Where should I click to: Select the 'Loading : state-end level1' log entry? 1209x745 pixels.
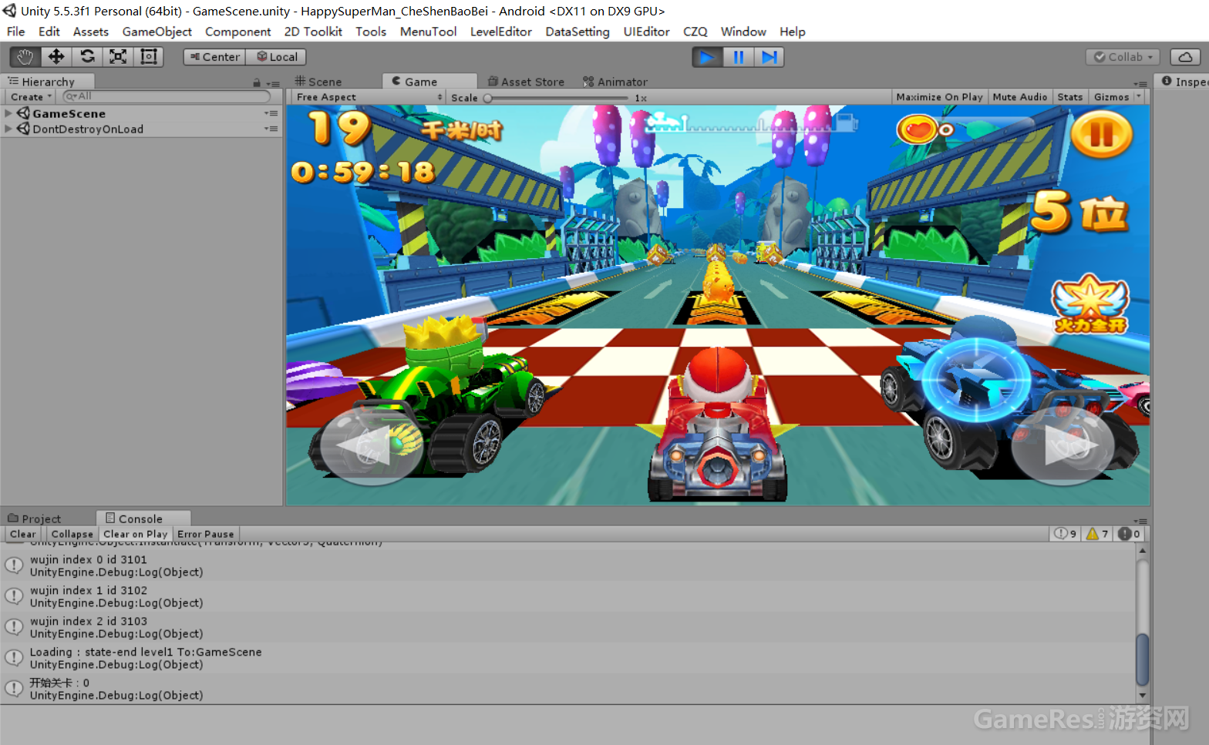coord(567,658)
